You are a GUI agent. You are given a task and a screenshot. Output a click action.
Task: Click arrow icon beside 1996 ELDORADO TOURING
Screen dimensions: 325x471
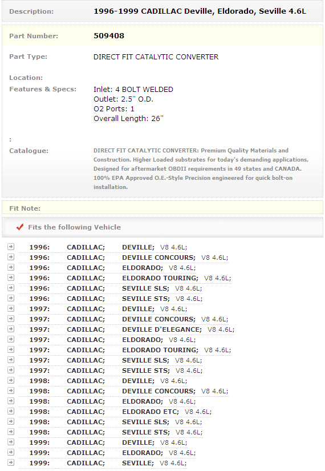(x=11, y=277)
